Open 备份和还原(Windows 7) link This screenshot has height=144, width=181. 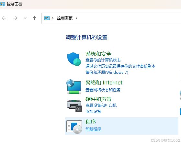[x=107, y=72]
